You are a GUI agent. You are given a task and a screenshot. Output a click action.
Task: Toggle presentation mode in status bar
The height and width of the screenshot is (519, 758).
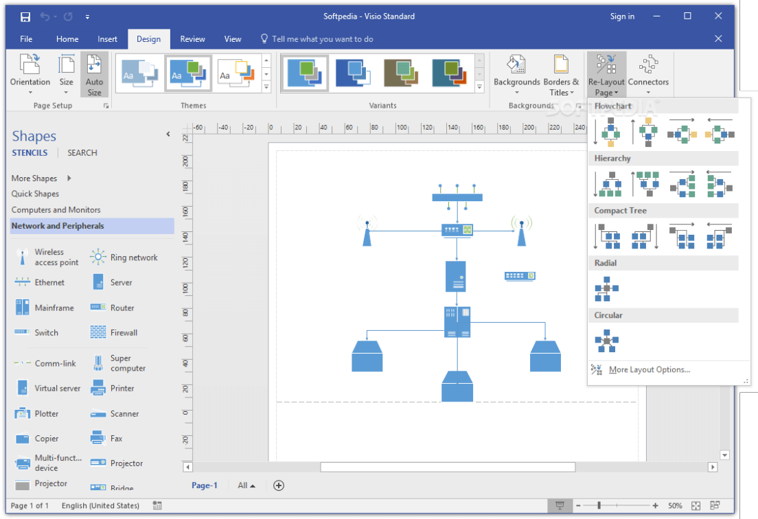click(560, 506)
